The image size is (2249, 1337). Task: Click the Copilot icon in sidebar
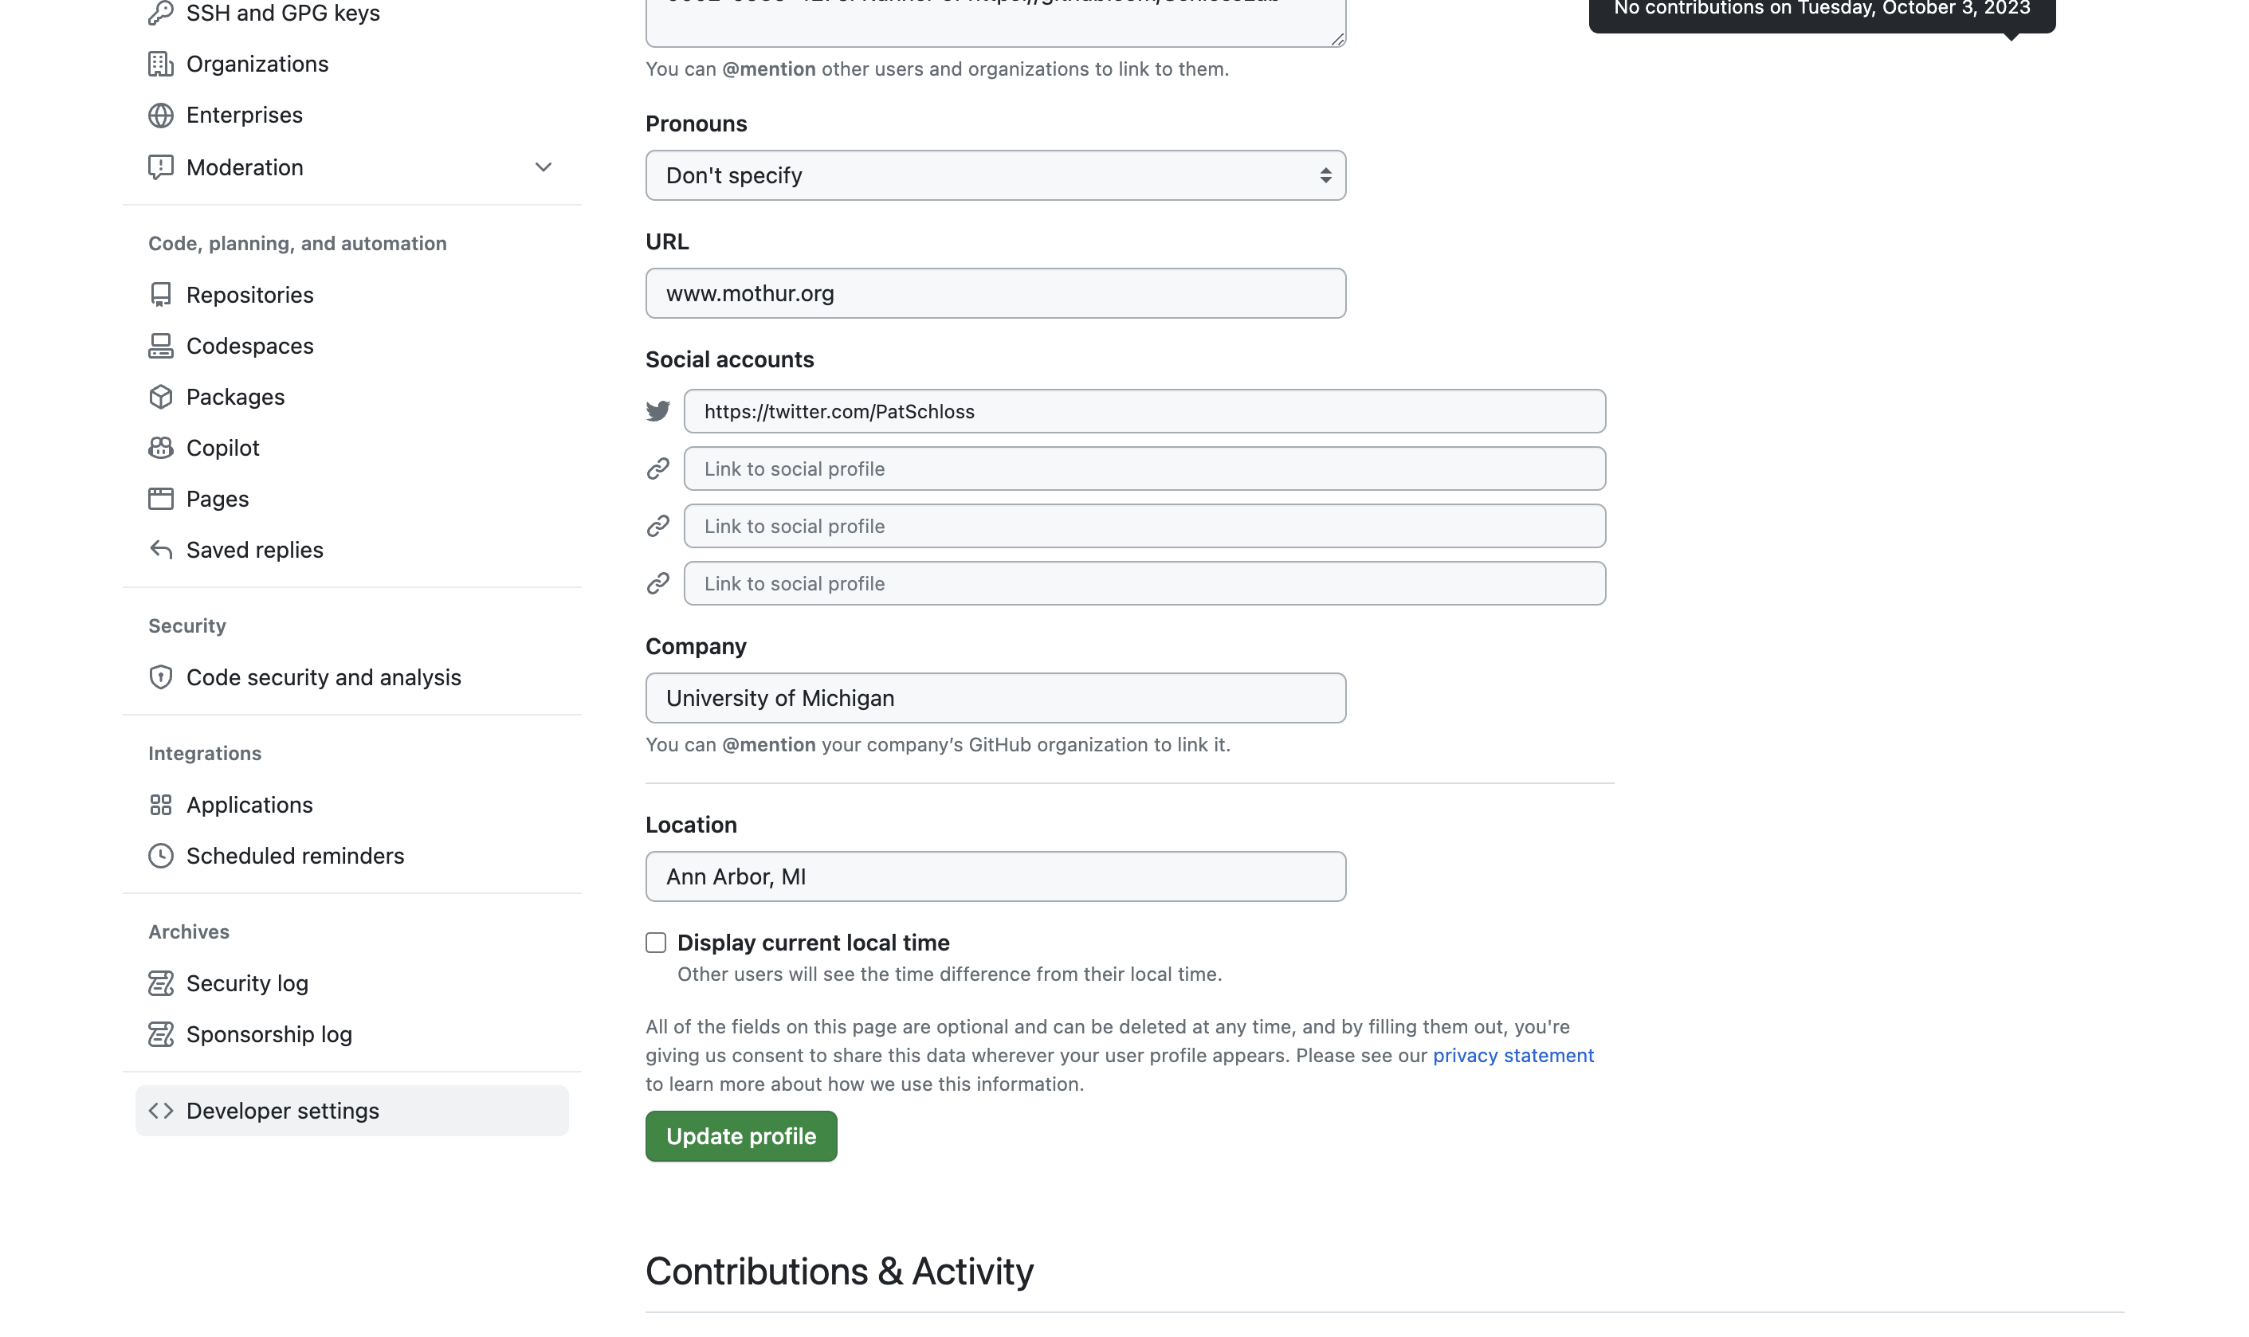pos(160,448)
